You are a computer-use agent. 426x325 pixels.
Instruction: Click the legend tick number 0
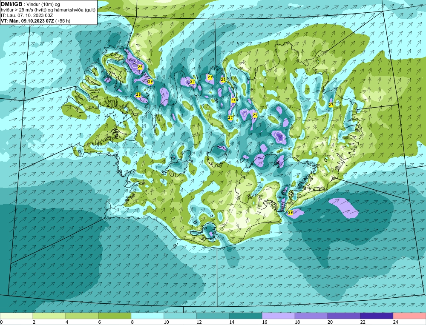pos(2,322)
